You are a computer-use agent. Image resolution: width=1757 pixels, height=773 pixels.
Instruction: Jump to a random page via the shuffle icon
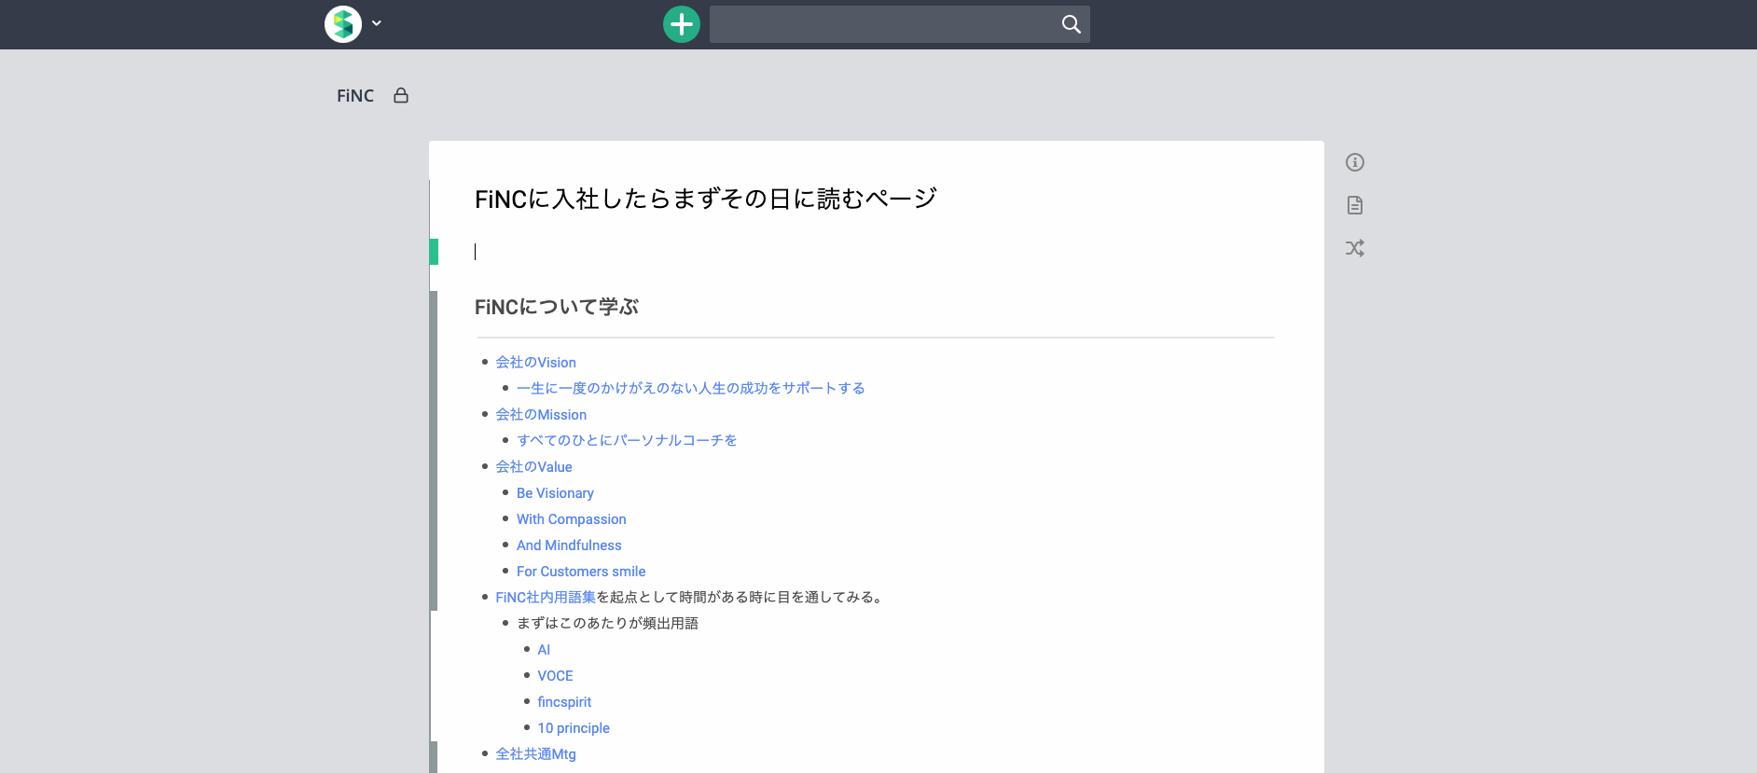pos(1355,248)
